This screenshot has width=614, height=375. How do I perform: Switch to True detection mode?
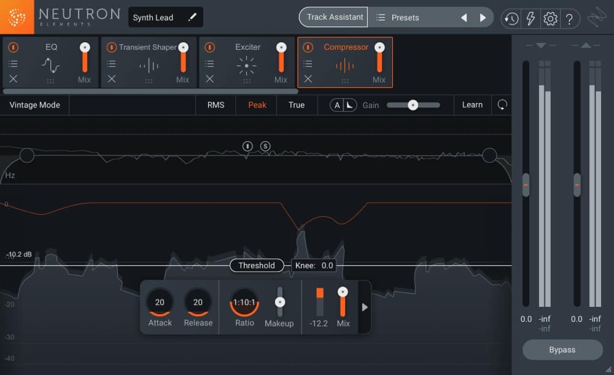click(297, 105)
